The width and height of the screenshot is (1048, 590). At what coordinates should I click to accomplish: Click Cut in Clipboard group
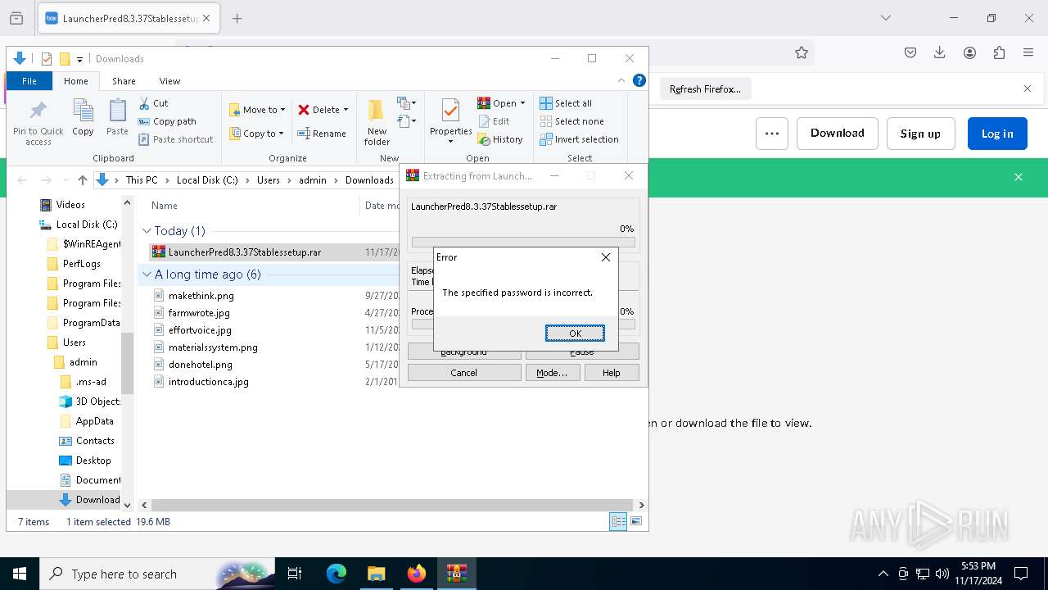tap(153, 103)
